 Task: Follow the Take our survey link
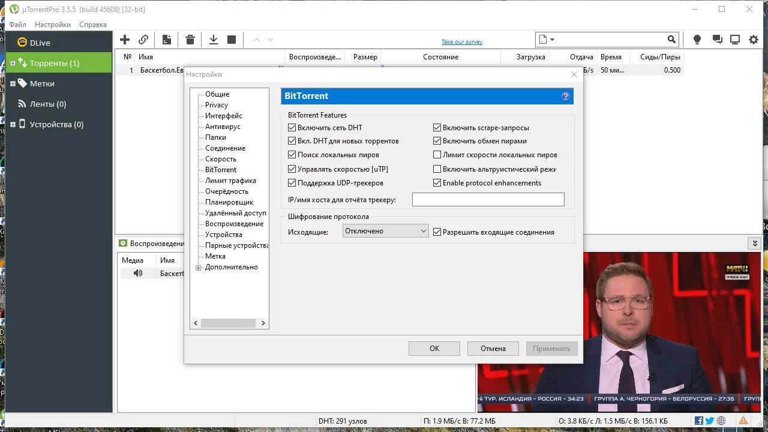pyautogui.click(x=462, y=42)
